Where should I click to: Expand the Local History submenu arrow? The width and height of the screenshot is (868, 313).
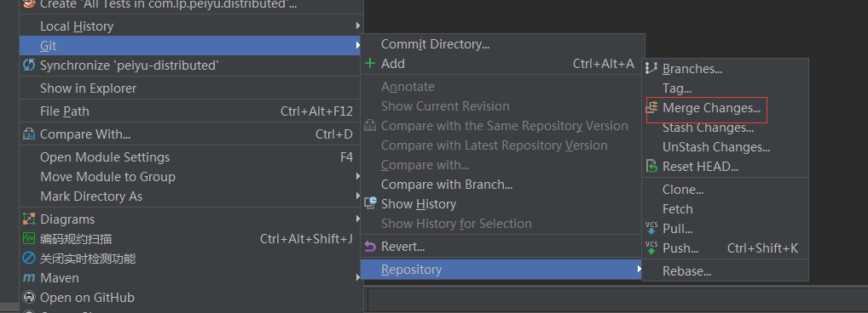[x=358, y=26]
